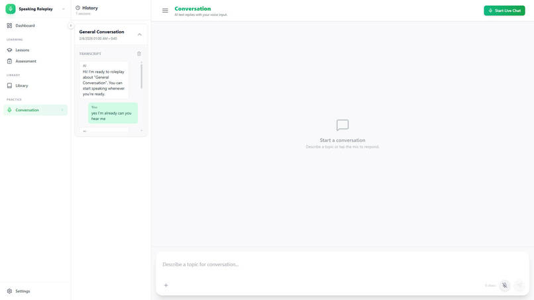
Task: Click the chevron on the Conversation sidebar item
Action: 62,110
